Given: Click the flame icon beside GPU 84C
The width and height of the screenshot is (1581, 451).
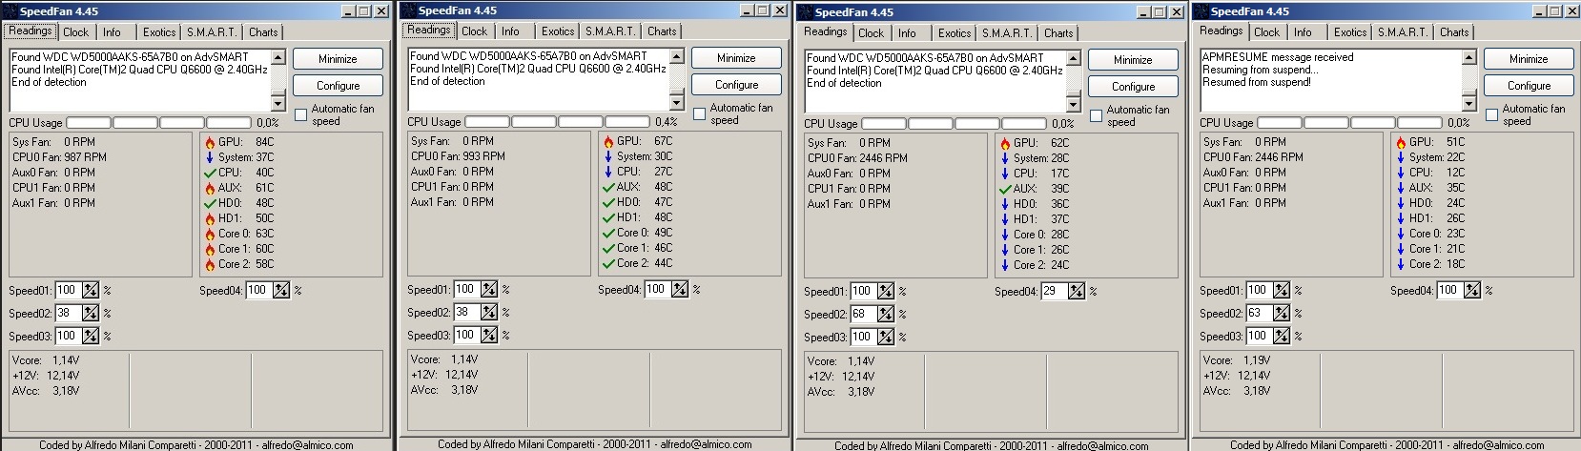Looking at the screenshot, I should pyautogui.click(x=210, y=143).
